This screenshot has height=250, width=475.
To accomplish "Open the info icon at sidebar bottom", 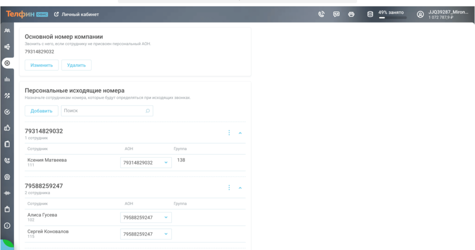I will click(x=7, y=225).
